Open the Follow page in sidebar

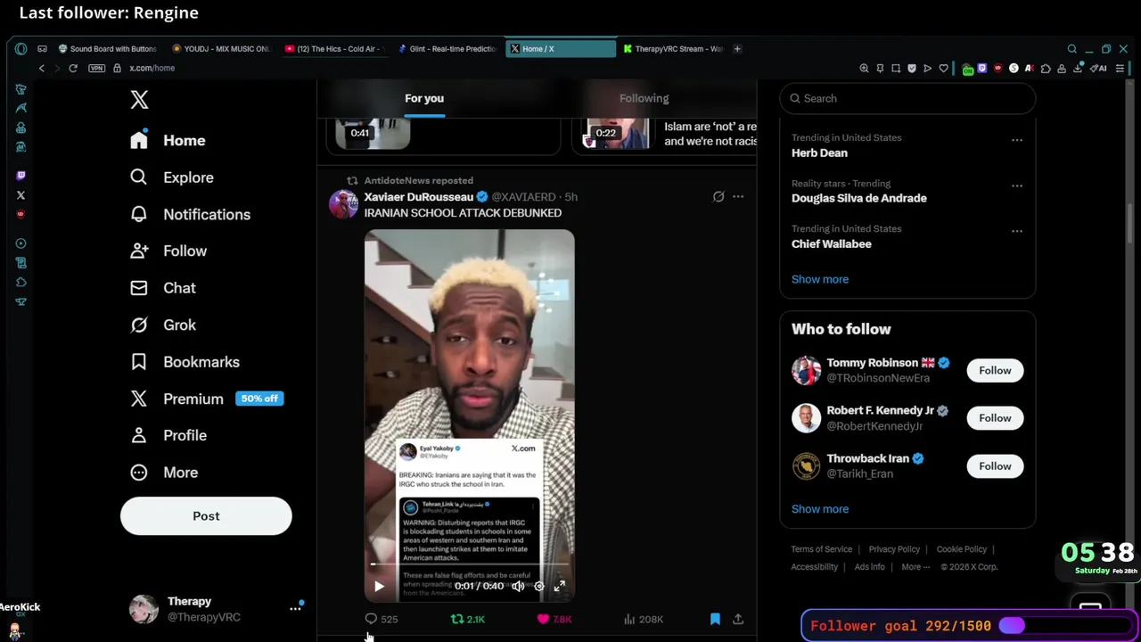tap(168, 251)
